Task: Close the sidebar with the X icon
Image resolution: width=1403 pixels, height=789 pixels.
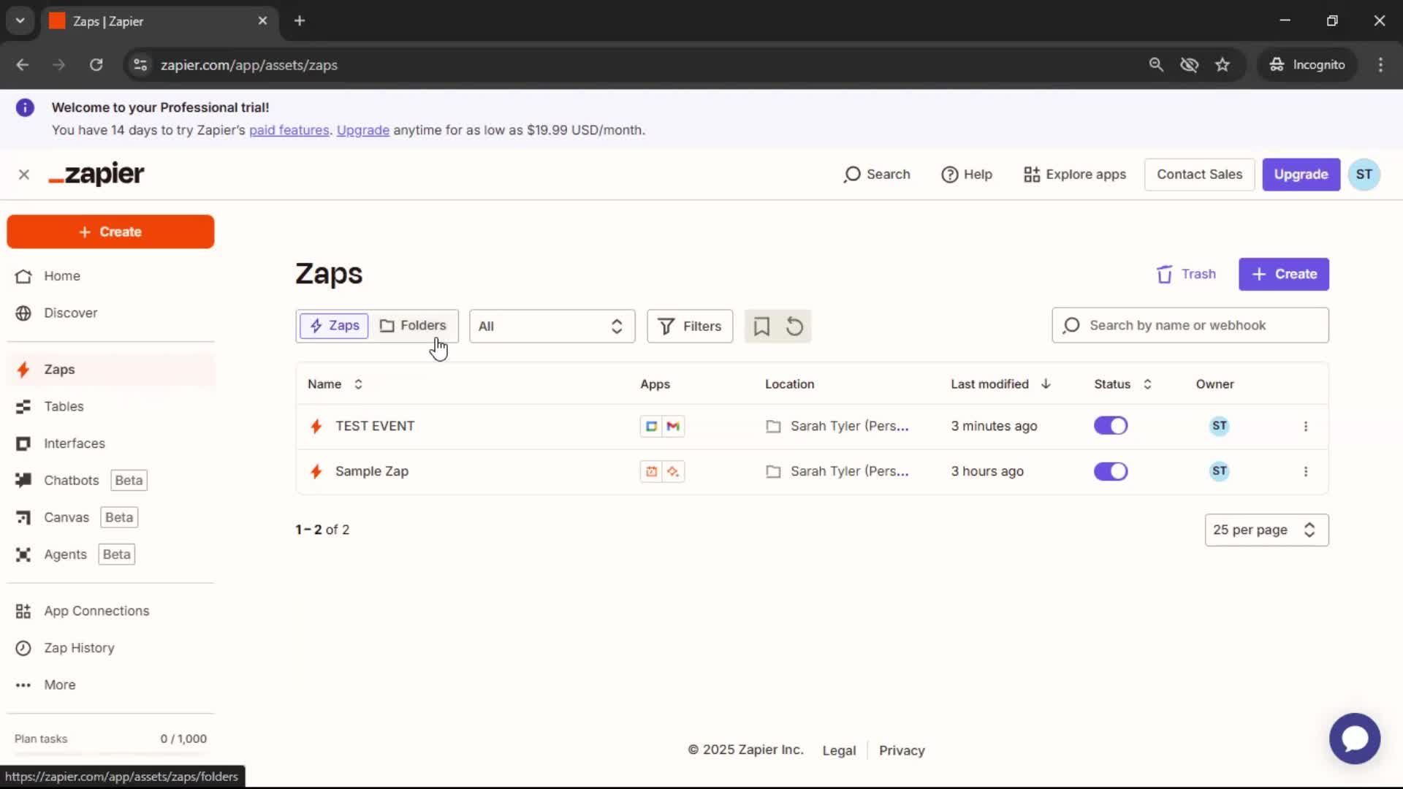Action: click(x=24, y=175)
